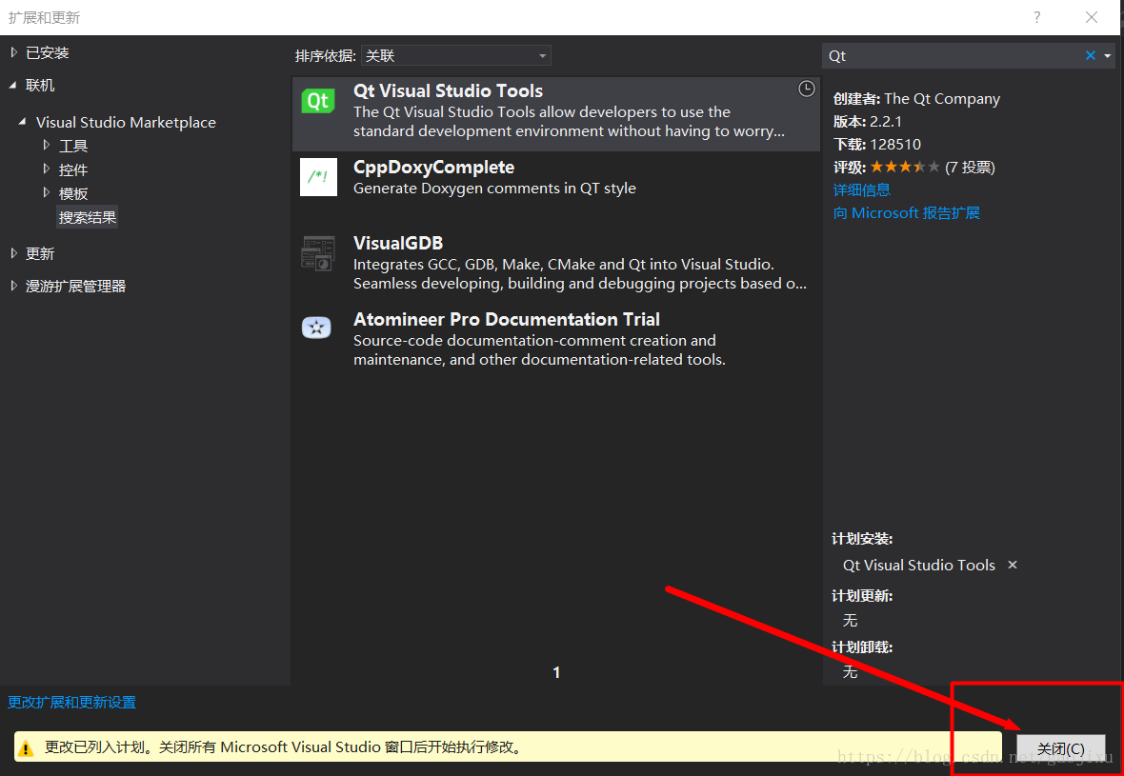Click the (7 投票) votes text
1124x776 pixels.
pyautogui.click(x=970, y=167)
